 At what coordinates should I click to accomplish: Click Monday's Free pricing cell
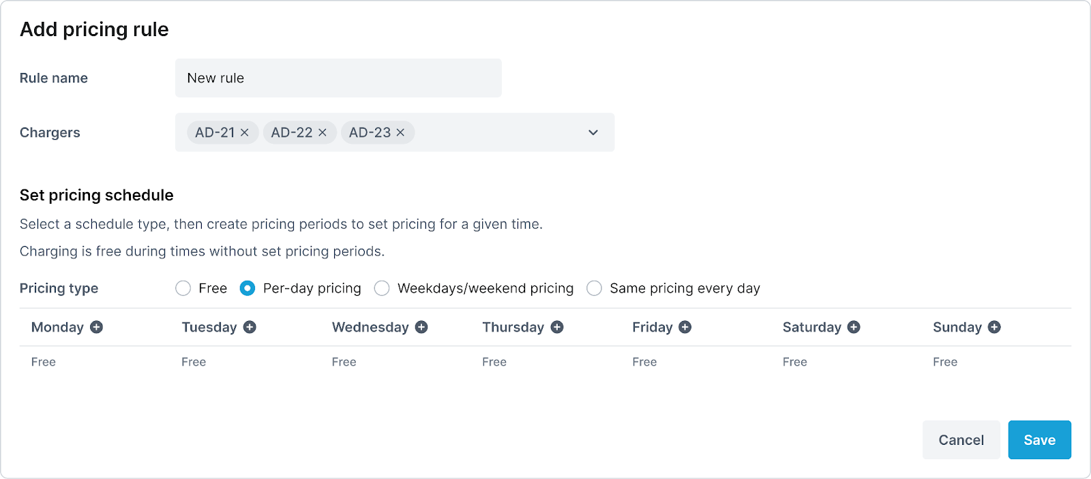pyautogui.click(x=44, y=362)
